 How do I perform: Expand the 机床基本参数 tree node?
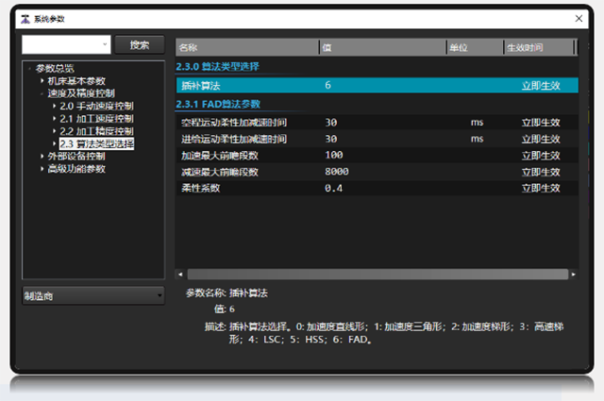point(42,80)
